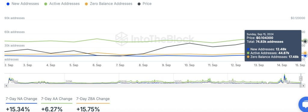Click the blue New Addresses endpoint marker
The width and height of the screenshot is (308, 112).
(x=305, y=55)
